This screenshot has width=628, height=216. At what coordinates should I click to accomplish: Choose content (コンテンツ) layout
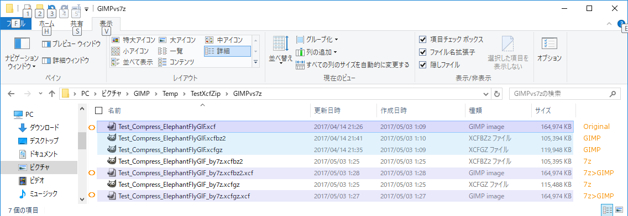click(x=176, y=62)
